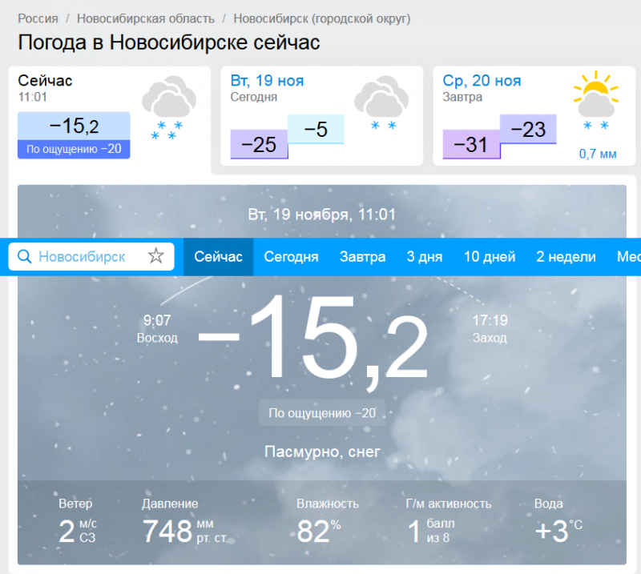Click the −15,2 temperature in Сейчас card

[x=74, y=126]
